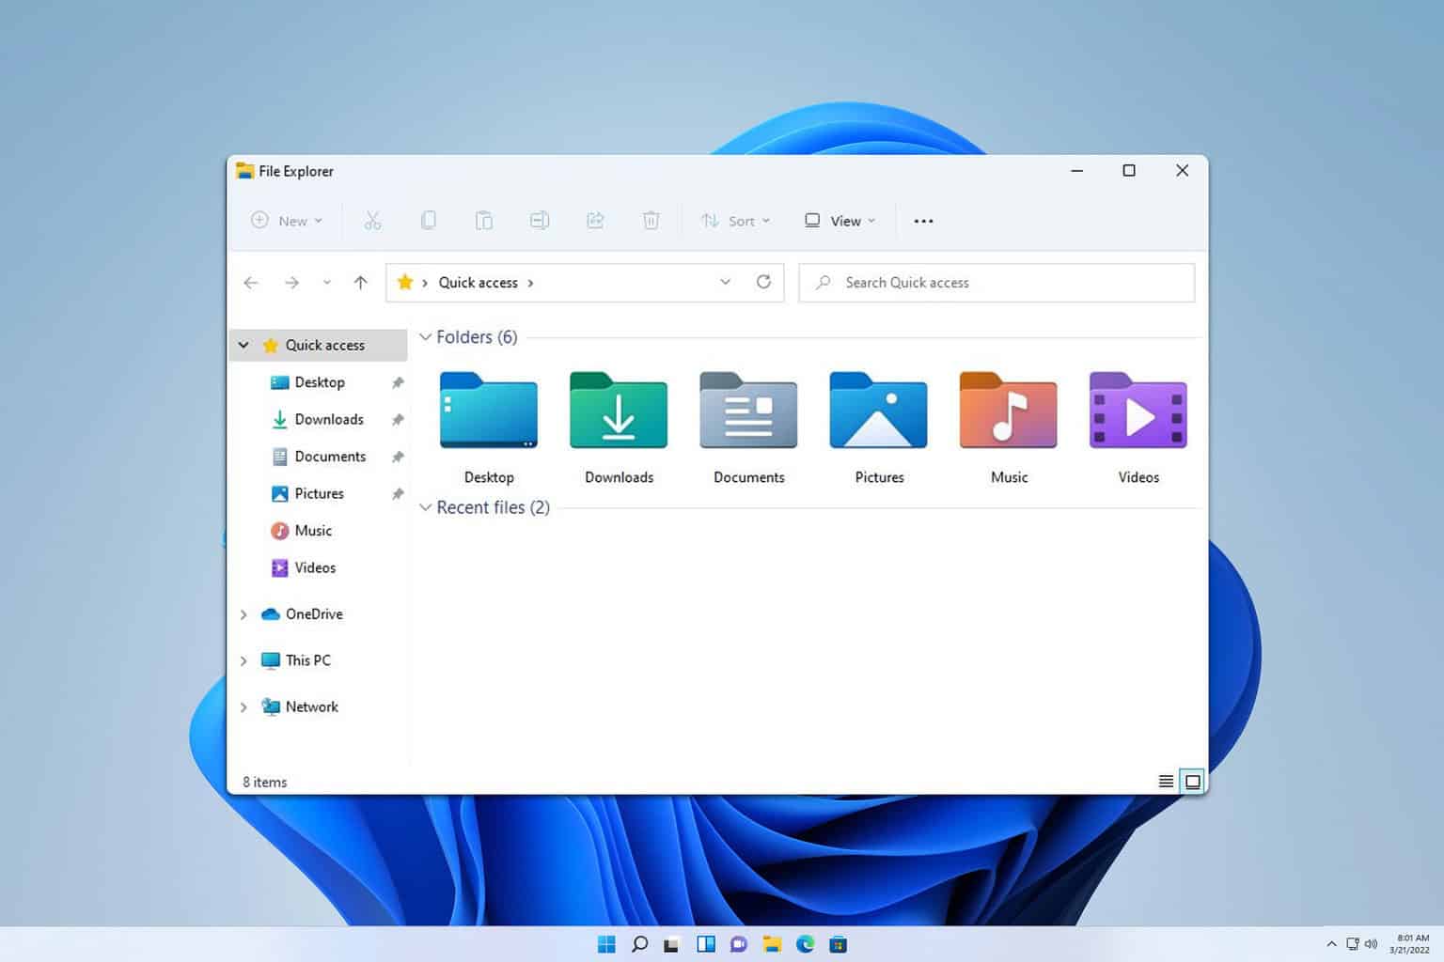The image size is (1444, 962).
Task: Open the See more ellipsis menu
Action: click(x=923, y=221)
